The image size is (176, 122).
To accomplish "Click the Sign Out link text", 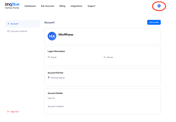I will point(15,112).
